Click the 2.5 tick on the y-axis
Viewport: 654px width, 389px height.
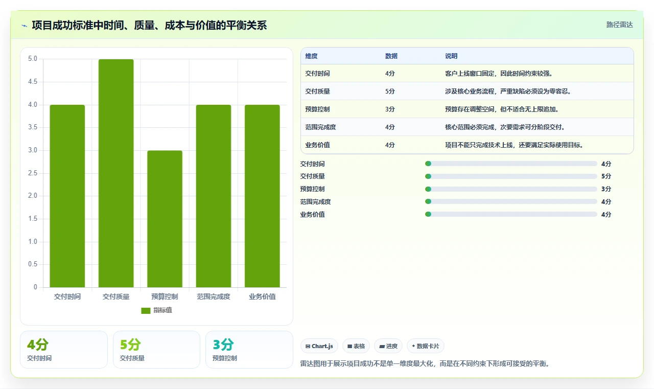point(33,173)
